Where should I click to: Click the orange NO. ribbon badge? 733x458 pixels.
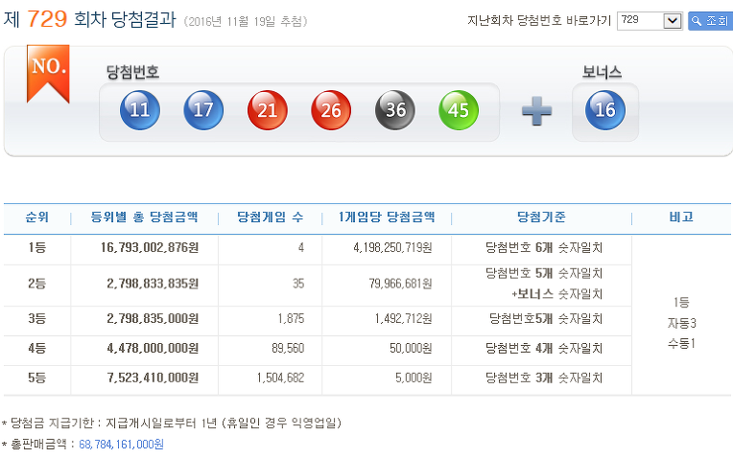tap(49, 71)
